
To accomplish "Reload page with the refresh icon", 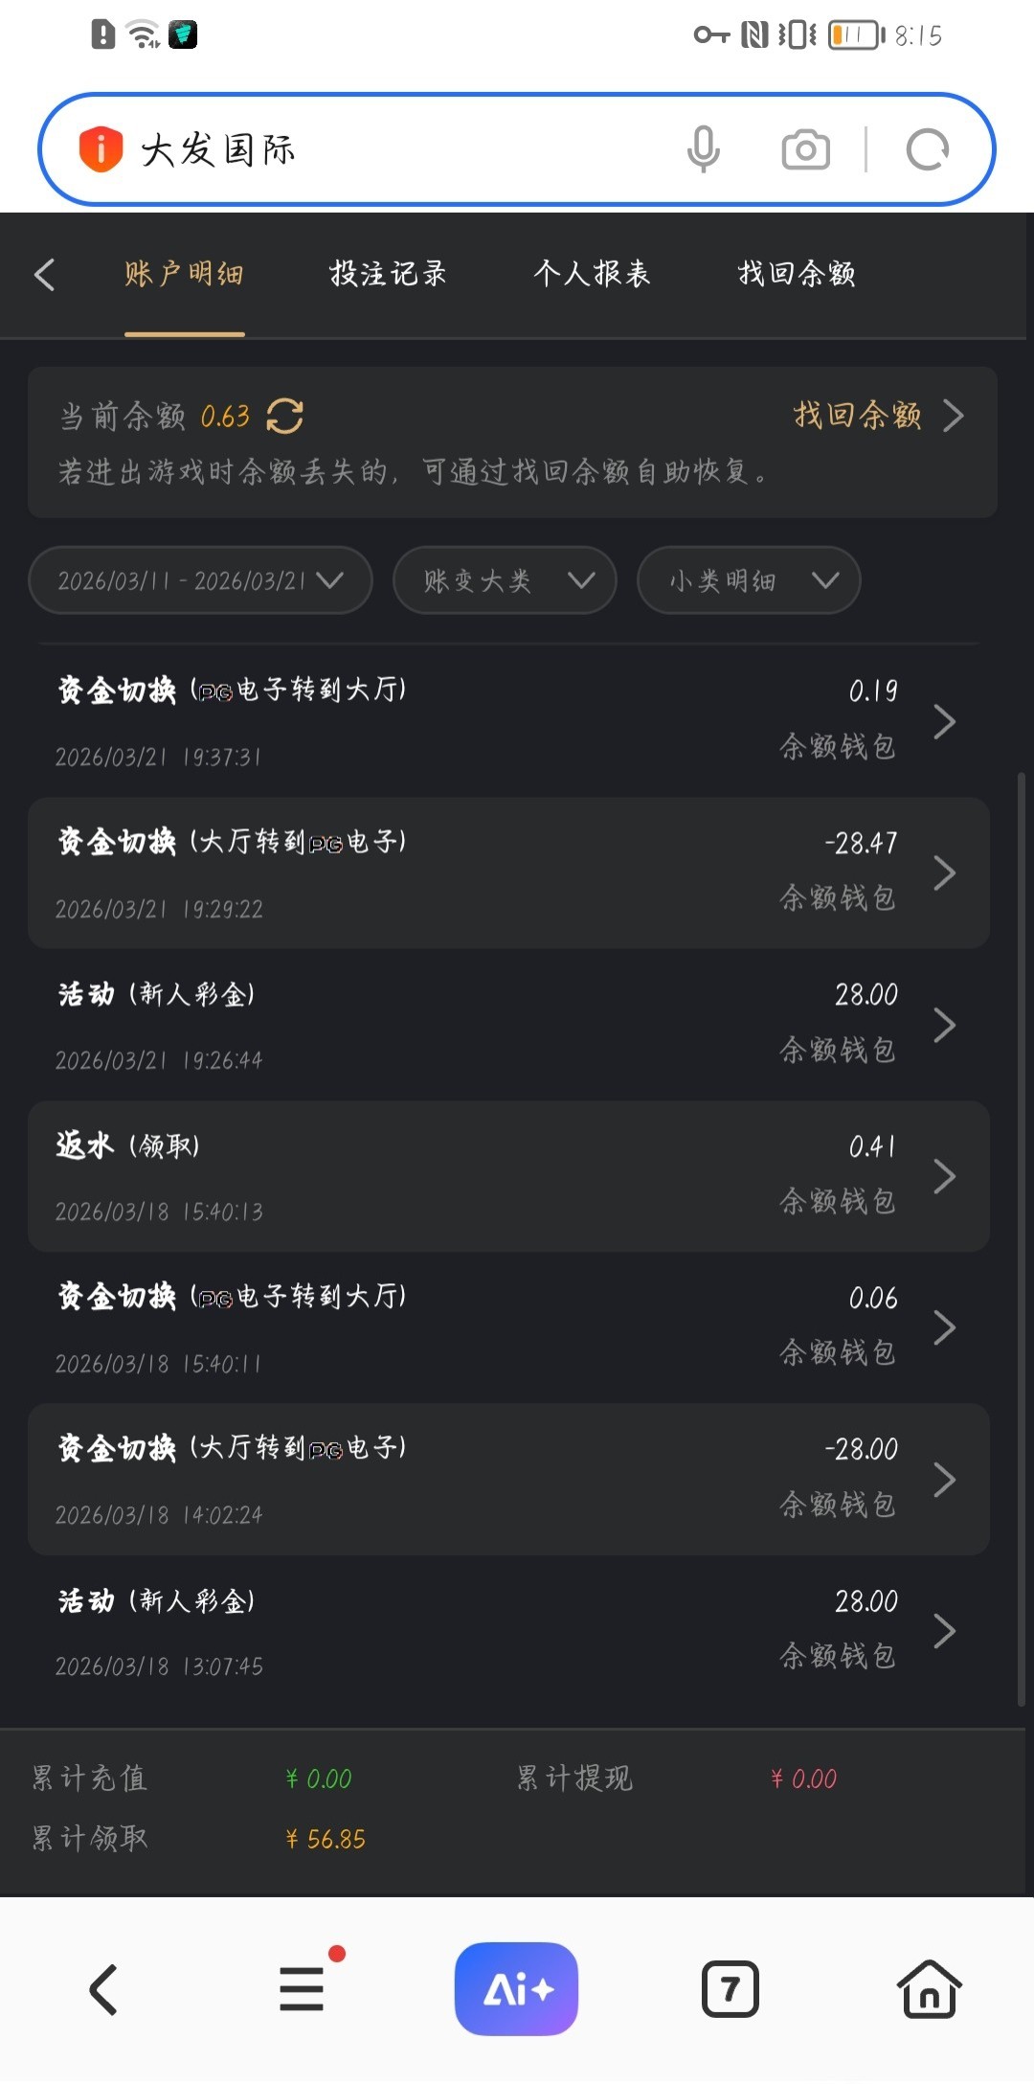I will 927,149.
